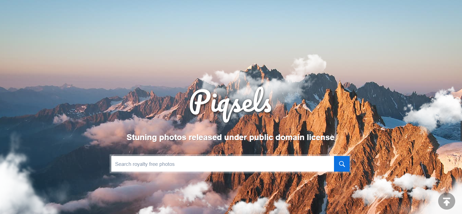The width and height of the screenshot is (462, 214).
Task: Click the small scrollbar thumb at right edge
Action: point(461,131)
